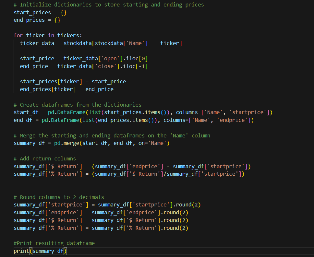Click the line assigning summary_df['% Return'] with division

pos(129,174)
